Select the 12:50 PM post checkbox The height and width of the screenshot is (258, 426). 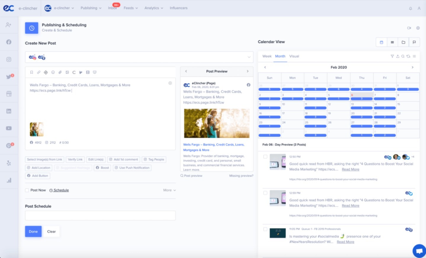265,157
